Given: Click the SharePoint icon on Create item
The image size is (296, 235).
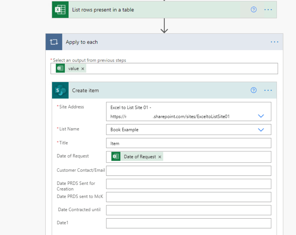Looking at the screenshot, I should coord(60,90).
